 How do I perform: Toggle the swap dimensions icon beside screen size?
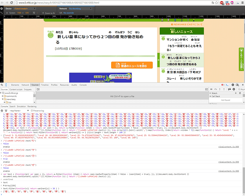[34, 13]
